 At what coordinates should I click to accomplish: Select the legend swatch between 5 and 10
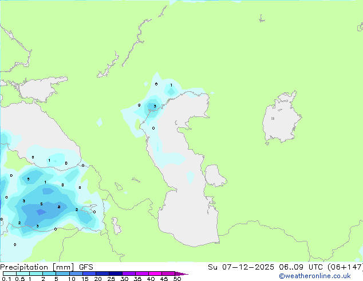[x=63, y=274]
